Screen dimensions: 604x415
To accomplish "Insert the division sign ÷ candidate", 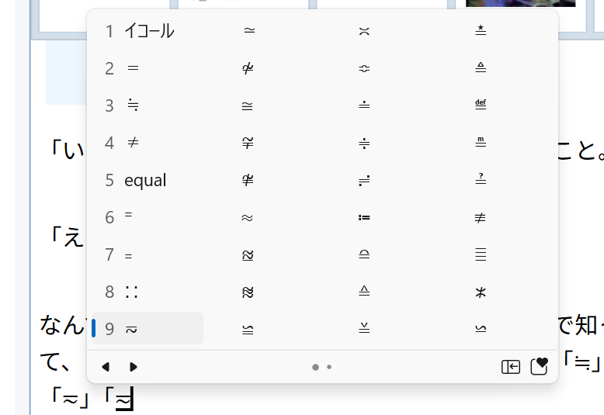I will point(364,143).
